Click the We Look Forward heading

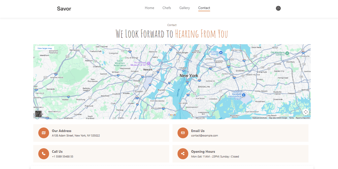click(x=172, y=34)
